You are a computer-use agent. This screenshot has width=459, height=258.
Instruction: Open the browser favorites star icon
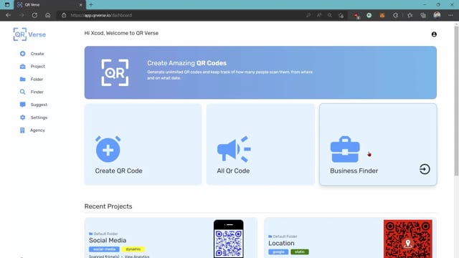410,15
